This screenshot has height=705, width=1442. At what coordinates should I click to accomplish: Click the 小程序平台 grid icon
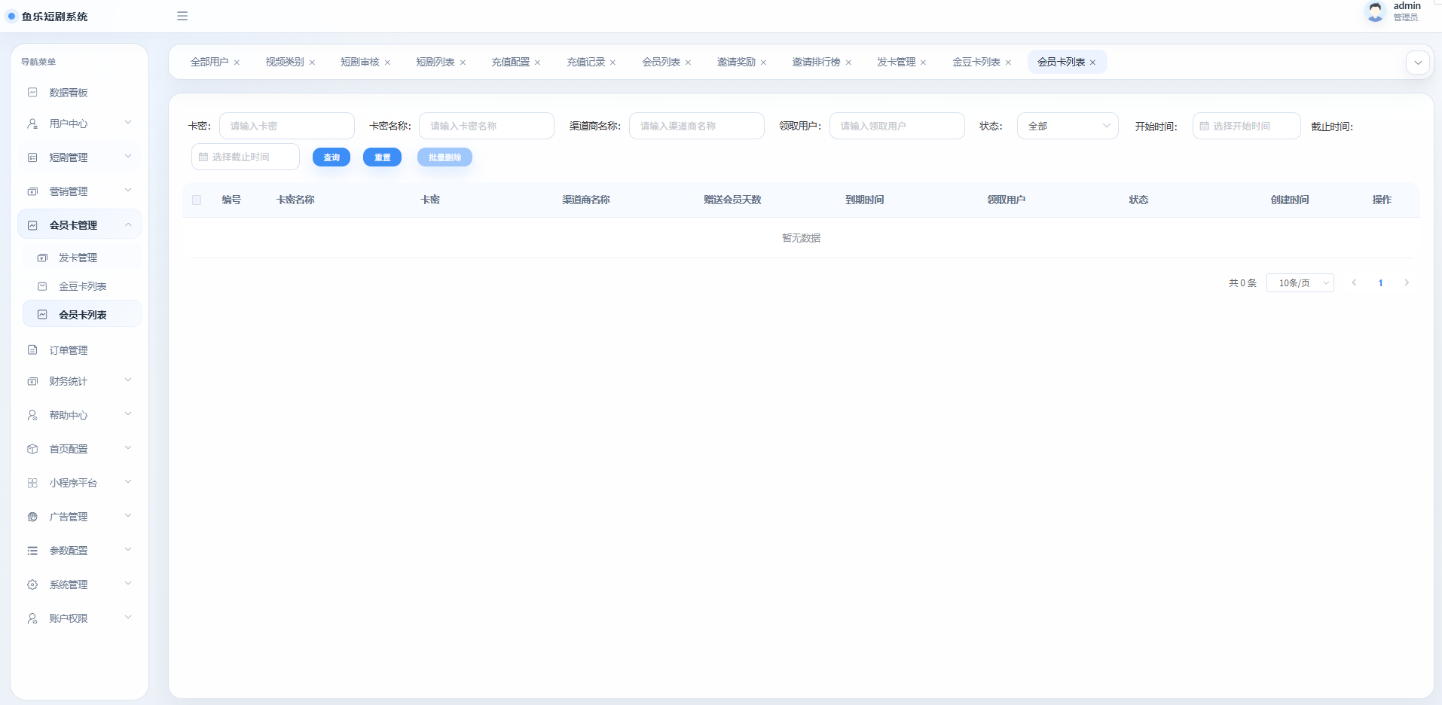click(32, 483)
